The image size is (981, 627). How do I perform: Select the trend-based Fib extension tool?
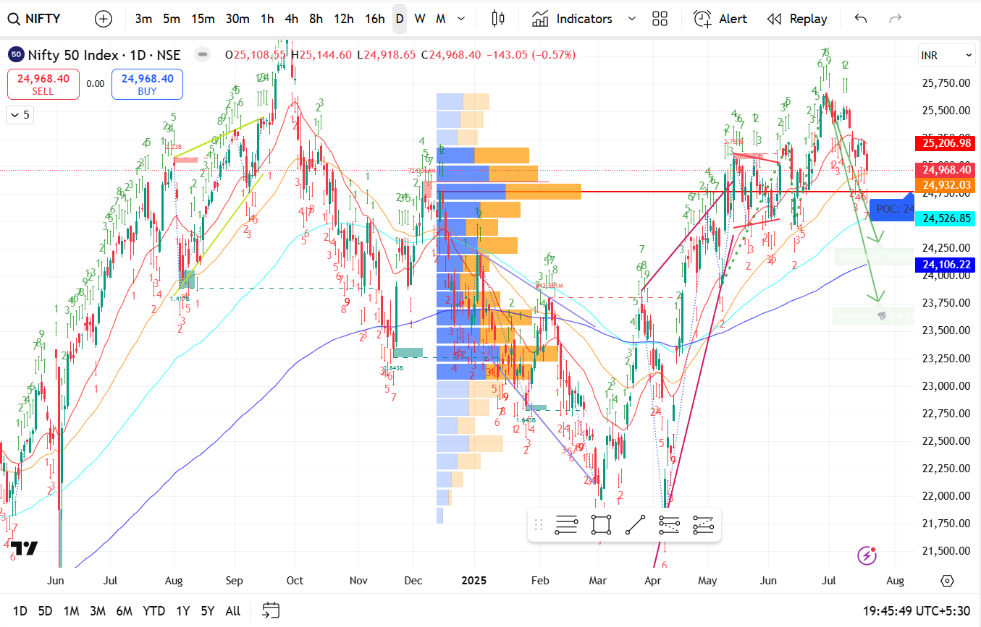coord(670,525)
